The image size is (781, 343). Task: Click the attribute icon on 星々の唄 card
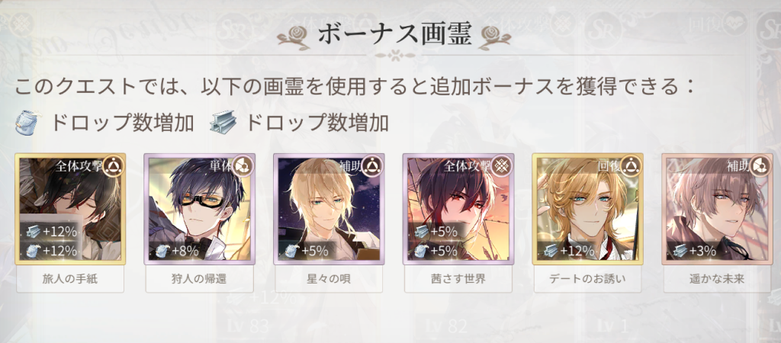[x=371, y=166]
